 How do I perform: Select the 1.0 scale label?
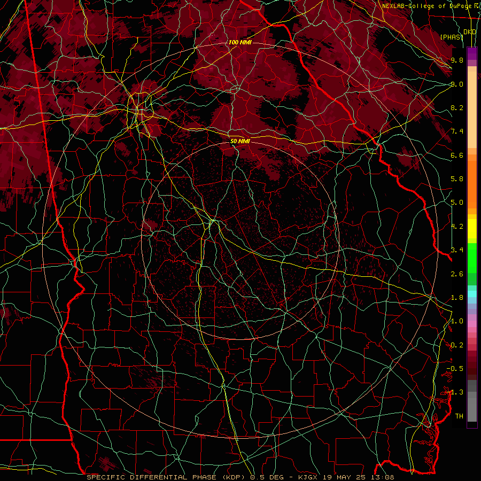click(457, 321)
